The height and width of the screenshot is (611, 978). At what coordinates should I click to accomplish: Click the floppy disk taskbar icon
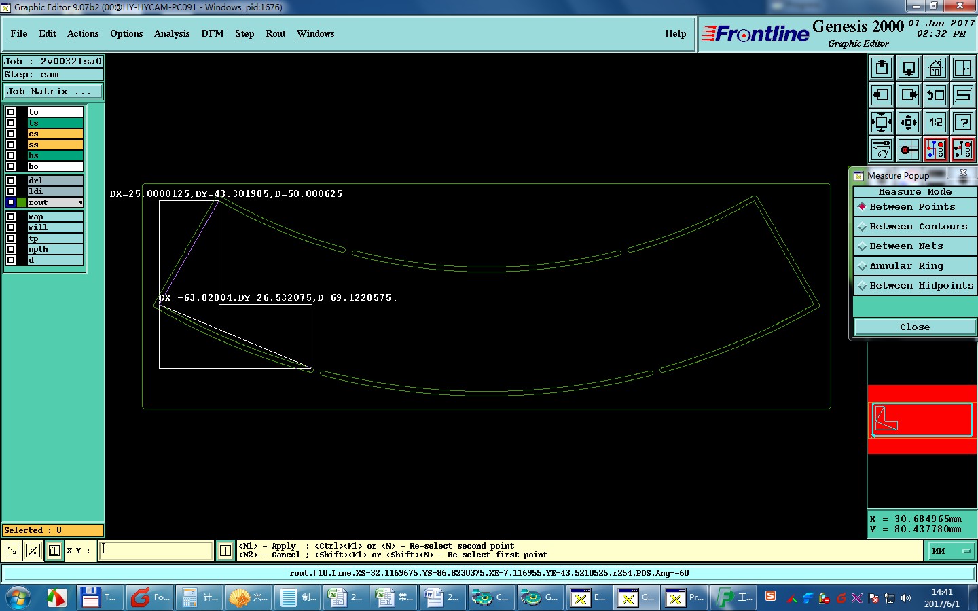pos(99,597)
